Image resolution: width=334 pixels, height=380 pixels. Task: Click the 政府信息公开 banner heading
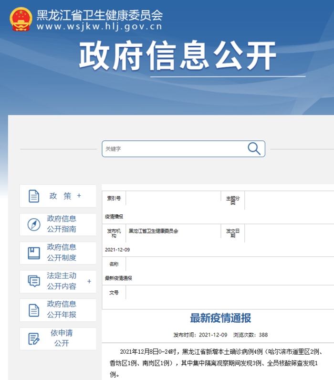coord(177,56)
